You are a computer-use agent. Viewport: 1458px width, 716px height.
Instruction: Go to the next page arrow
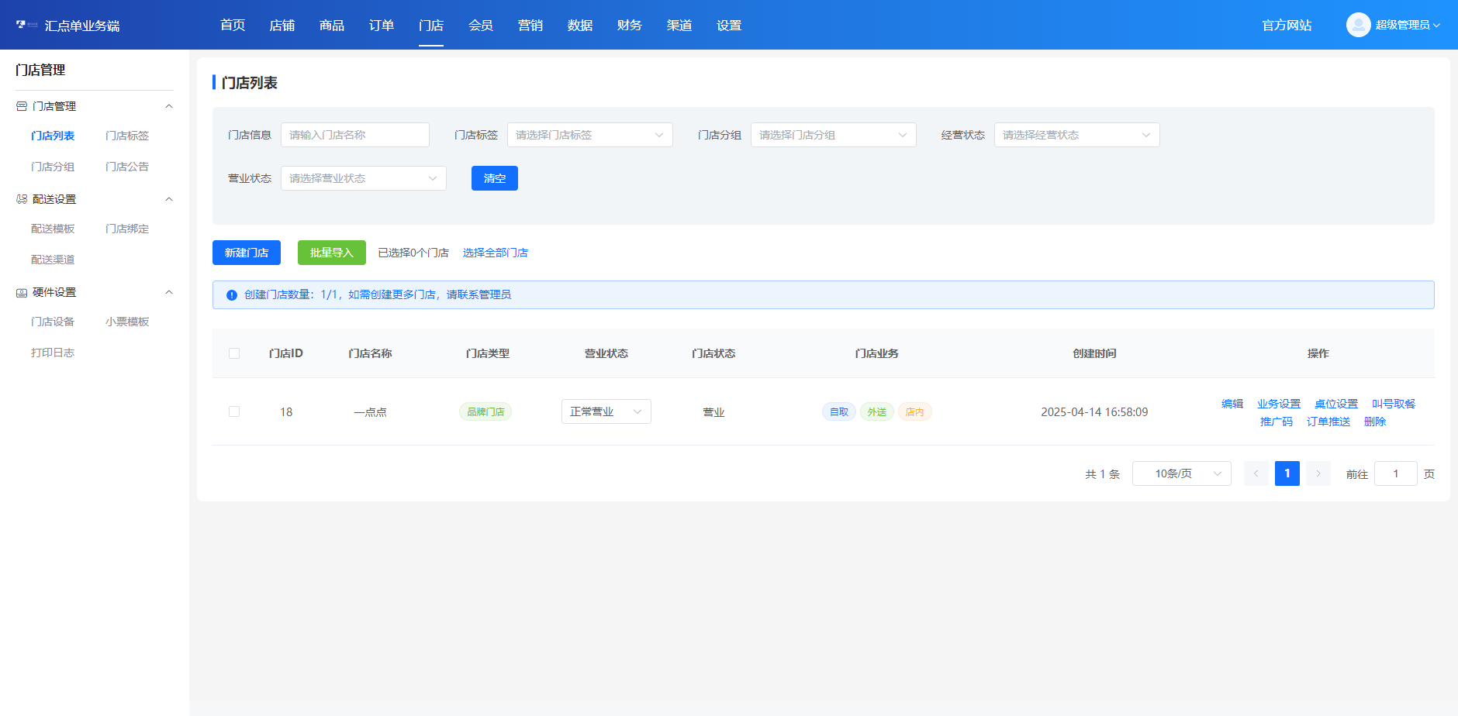1318,473
